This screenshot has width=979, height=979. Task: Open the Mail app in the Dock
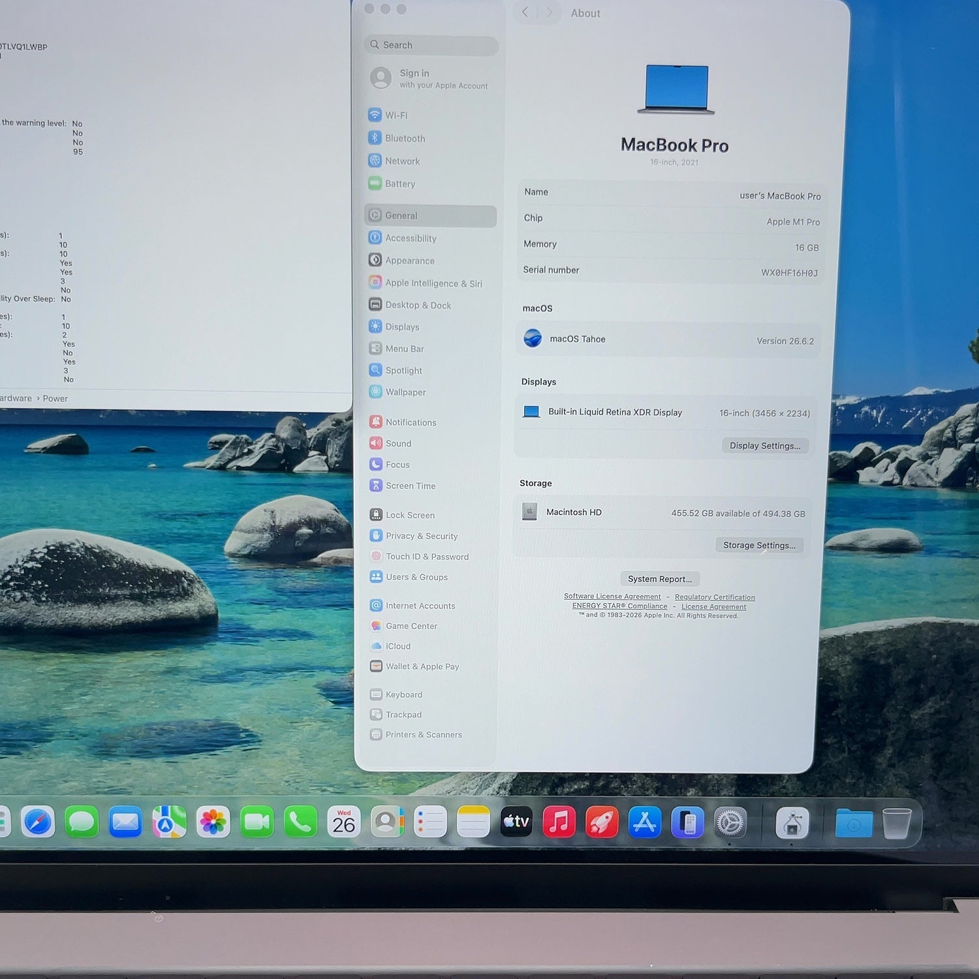(125, 822)
